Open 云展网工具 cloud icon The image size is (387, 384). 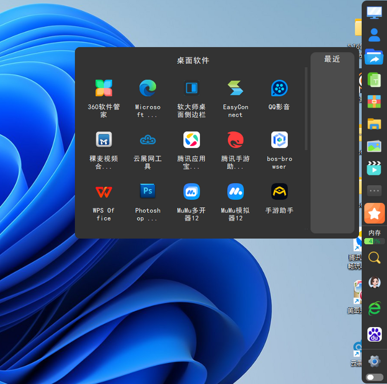pos(148,140)
